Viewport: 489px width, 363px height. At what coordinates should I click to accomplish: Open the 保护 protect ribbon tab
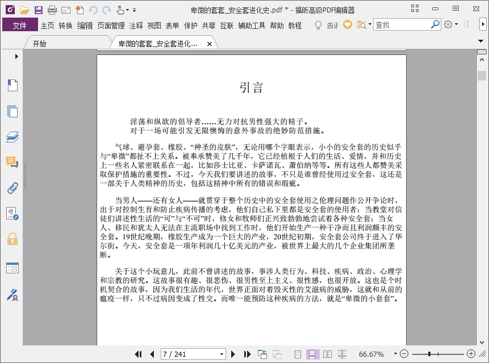pos(190,26)
